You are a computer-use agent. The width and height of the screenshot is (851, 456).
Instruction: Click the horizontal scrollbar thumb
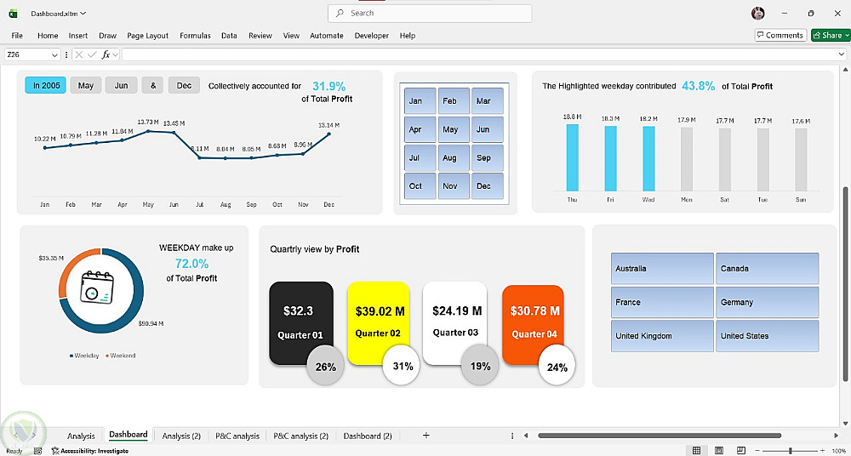[x=659, y=436]
